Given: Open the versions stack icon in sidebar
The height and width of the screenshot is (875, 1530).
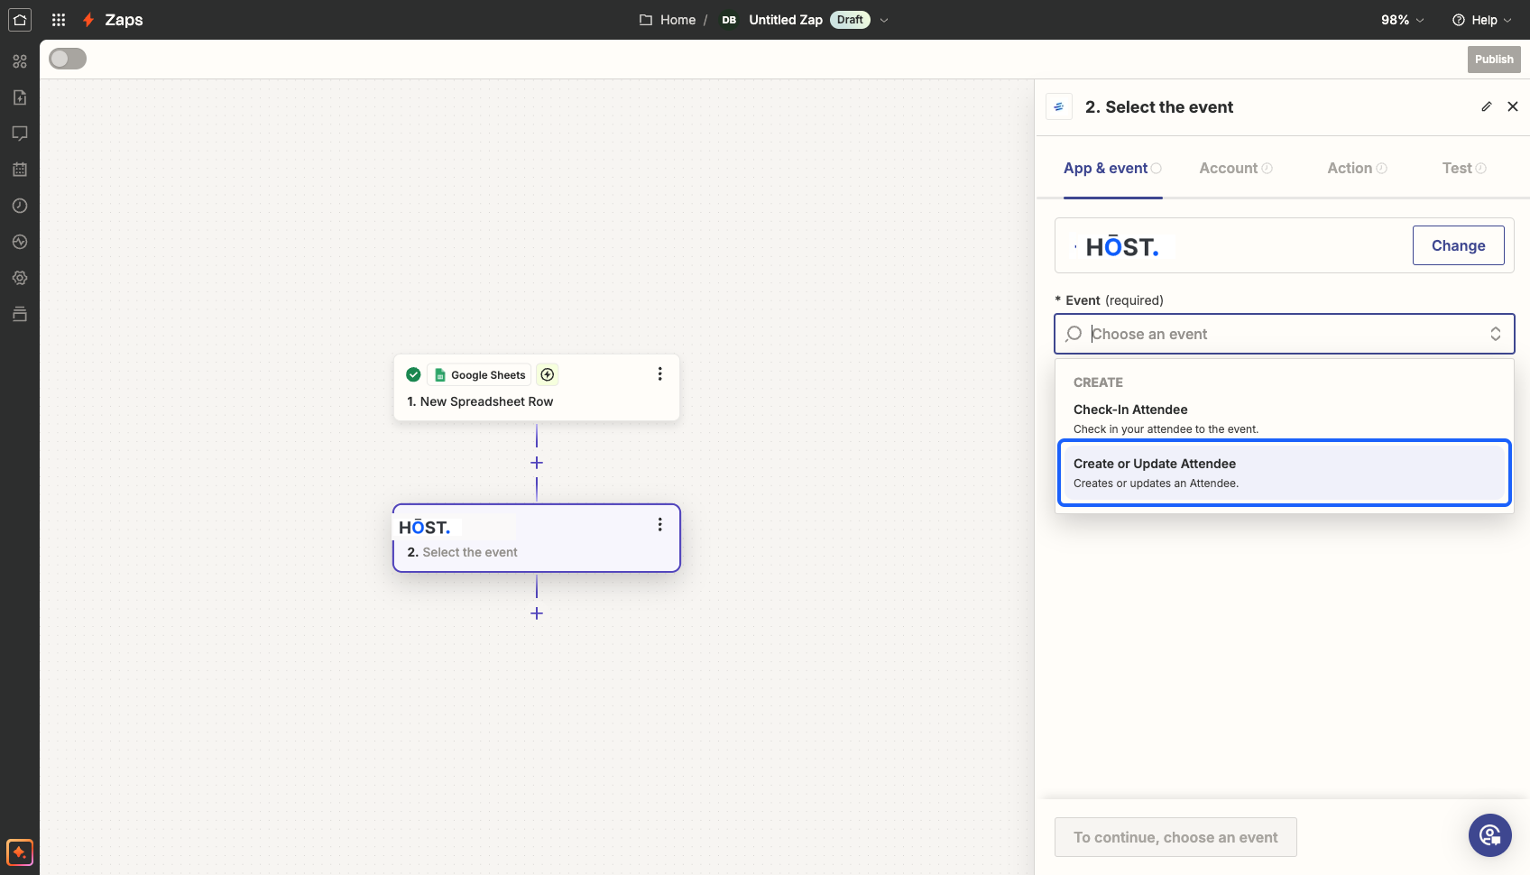Looking at the screenshot, I should (20, 314).
